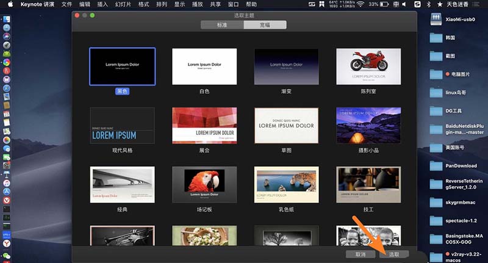Open the green Android app in Dock
The height and width of the screenshot is (263, 488).
[7, 54]
